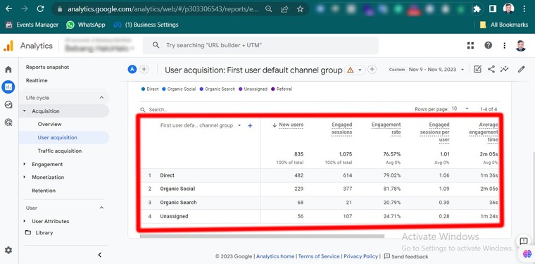Open Rows per page dropdown
The width and height of the screenshot is (535, 264).
coord(460,109)
